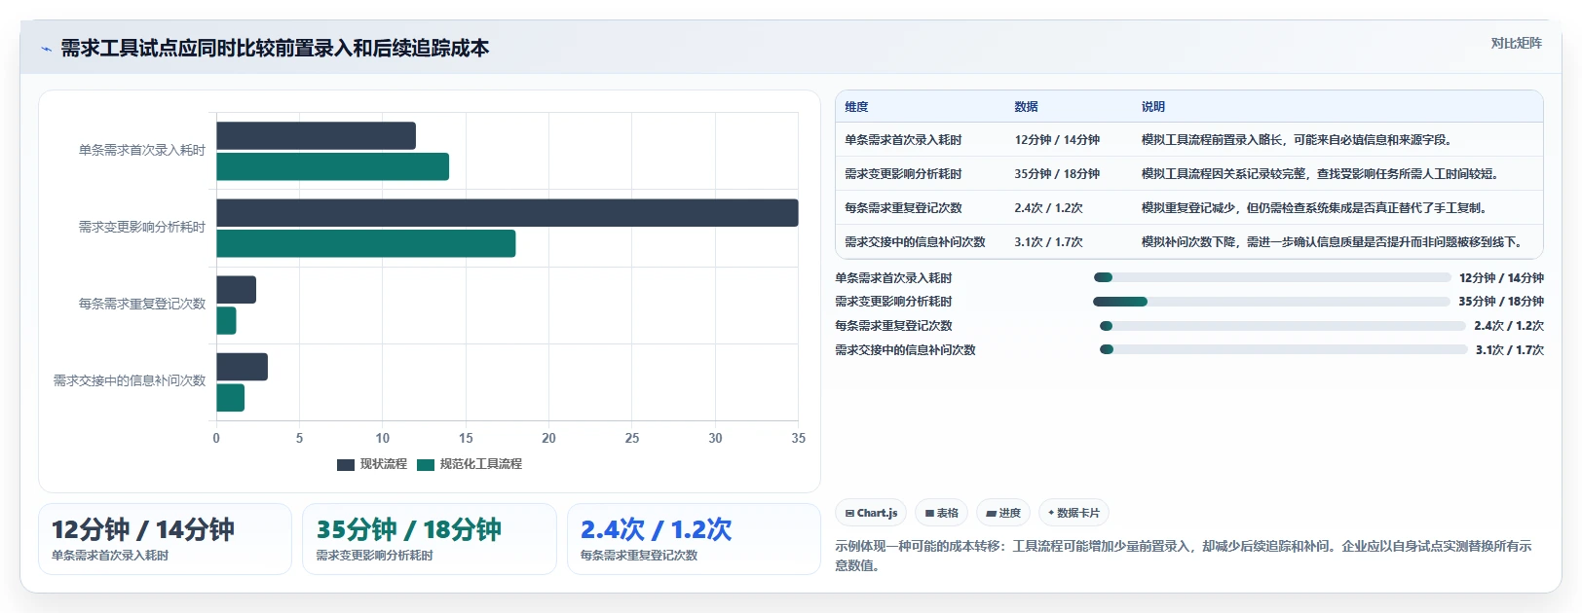1582x613 pixels.
Task: Click the green bar for 需求变更影响分析耗时
Action: tap(365, 243)
